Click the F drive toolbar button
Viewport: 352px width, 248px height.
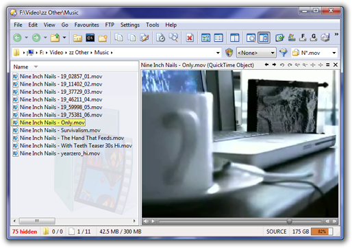click(x=303, y=38)
